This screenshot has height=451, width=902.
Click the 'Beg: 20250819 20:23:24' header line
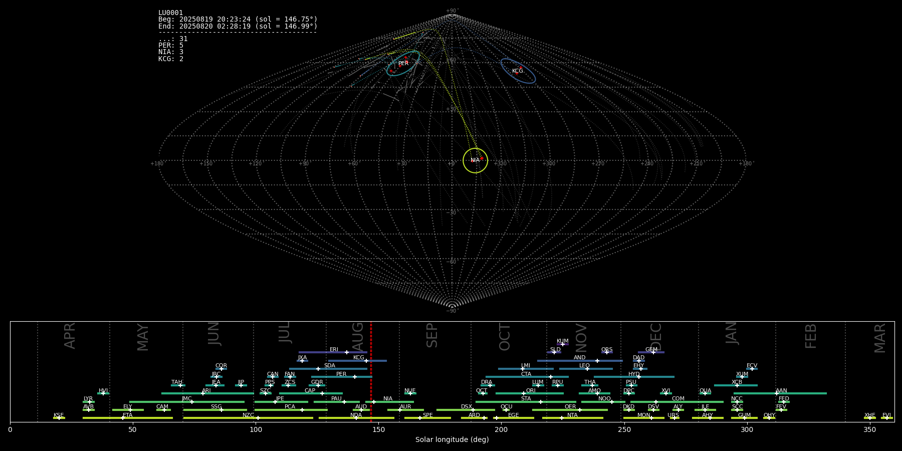(238, 20)
